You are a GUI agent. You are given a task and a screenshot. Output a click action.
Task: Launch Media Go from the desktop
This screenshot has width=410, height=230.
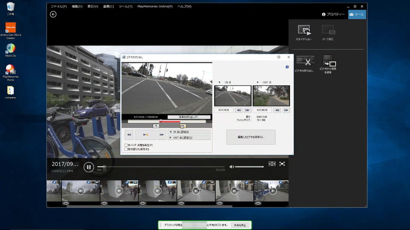tap(11, 50)
